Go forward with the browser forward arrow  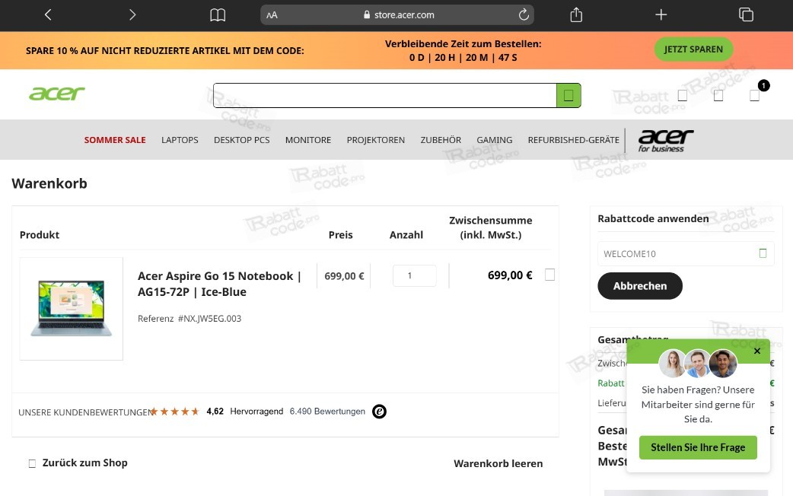coord(132,14)
